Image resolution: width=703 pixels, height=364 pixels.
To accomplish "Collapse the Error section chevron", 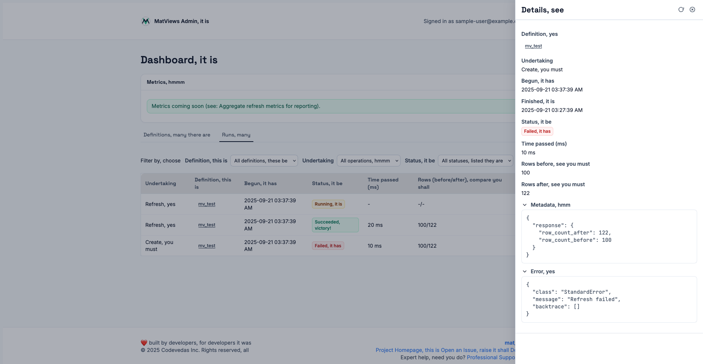I will click(525, 271).
